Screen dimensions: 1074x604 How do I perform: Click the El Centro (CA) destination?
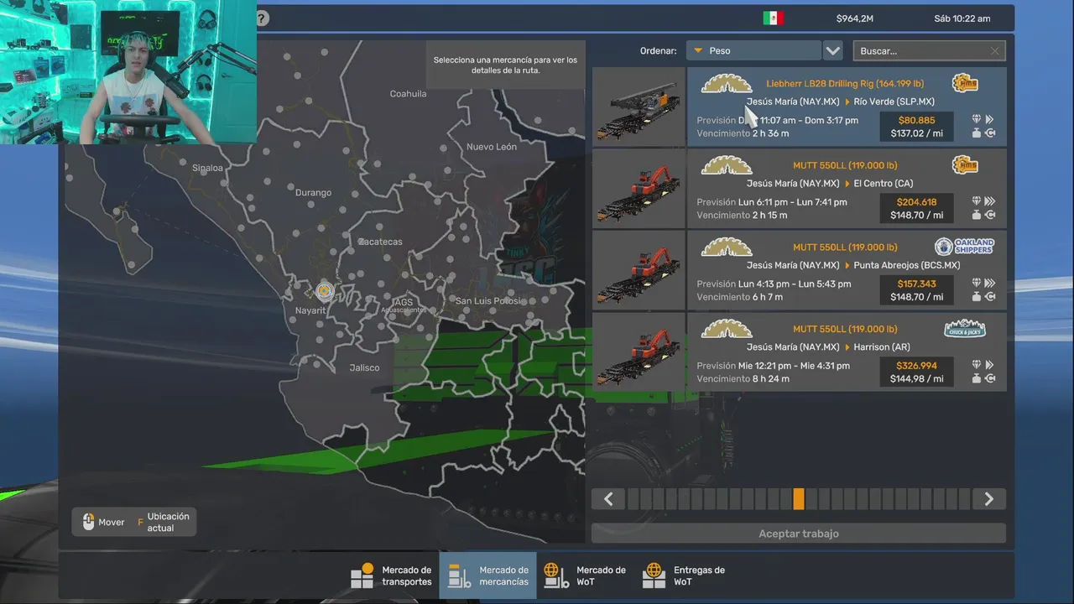click(884, 184)
